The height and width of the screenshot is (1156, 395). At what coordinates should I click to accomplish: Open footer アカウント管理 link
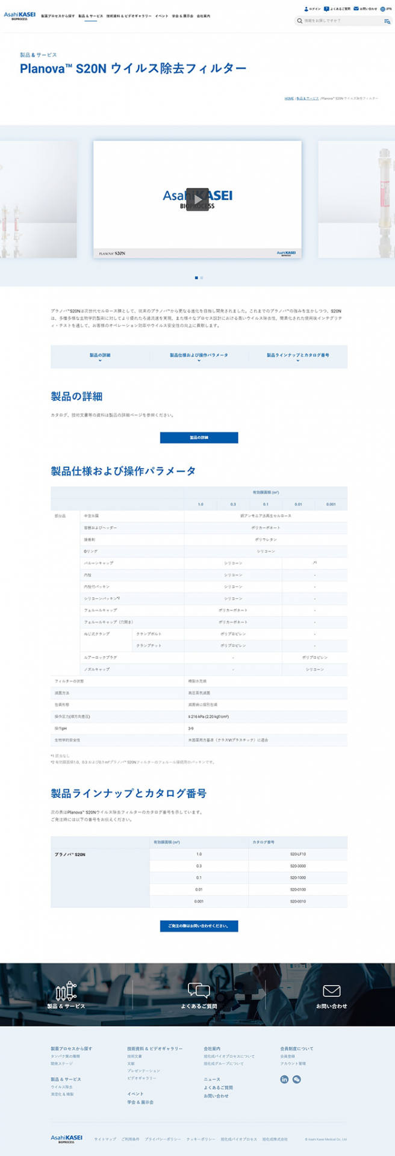(293, 1064)
